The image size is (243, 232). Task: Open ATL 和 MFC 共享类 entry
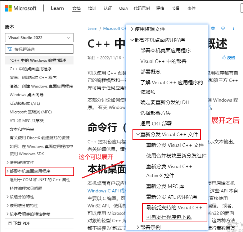27,120
